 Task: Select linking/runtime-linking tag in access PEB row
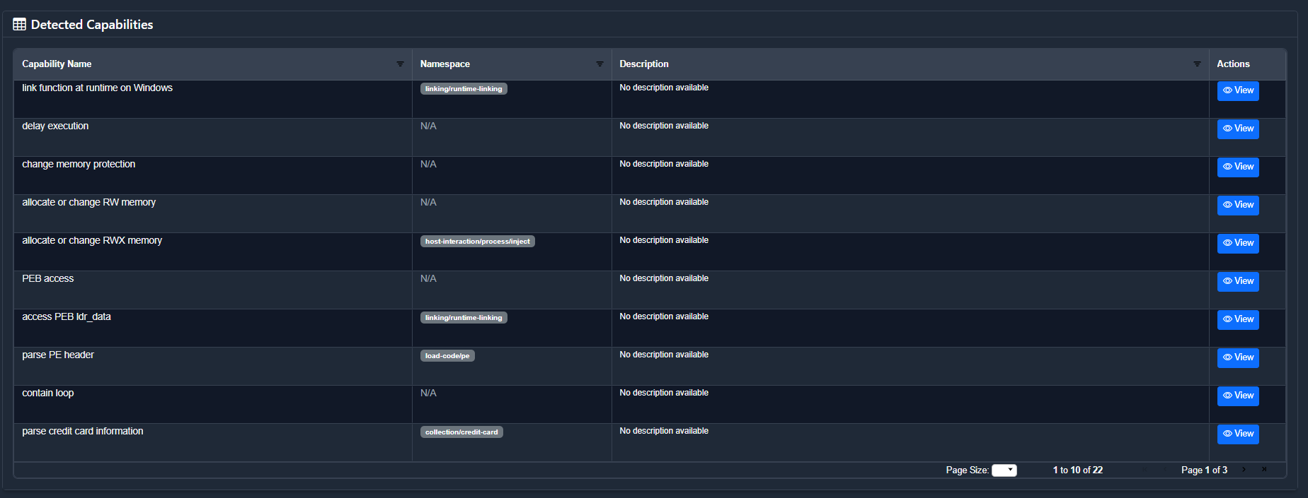pyautogui.click(x=464, y=318)
